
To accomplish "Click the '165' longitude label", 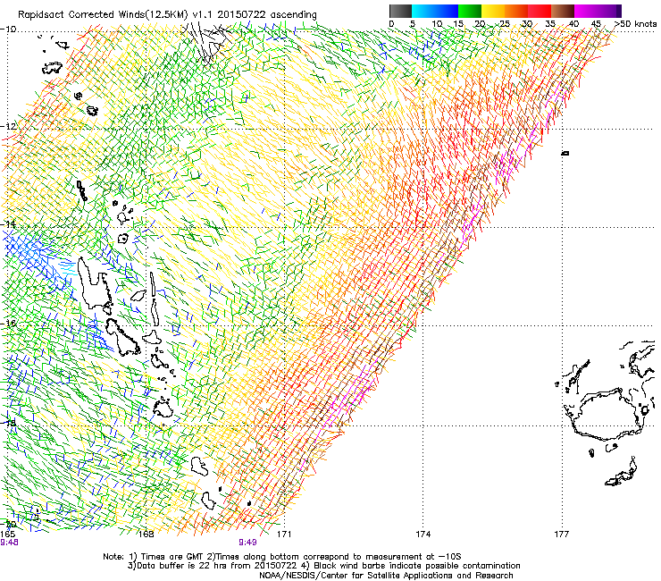I will tap(7, 535).
